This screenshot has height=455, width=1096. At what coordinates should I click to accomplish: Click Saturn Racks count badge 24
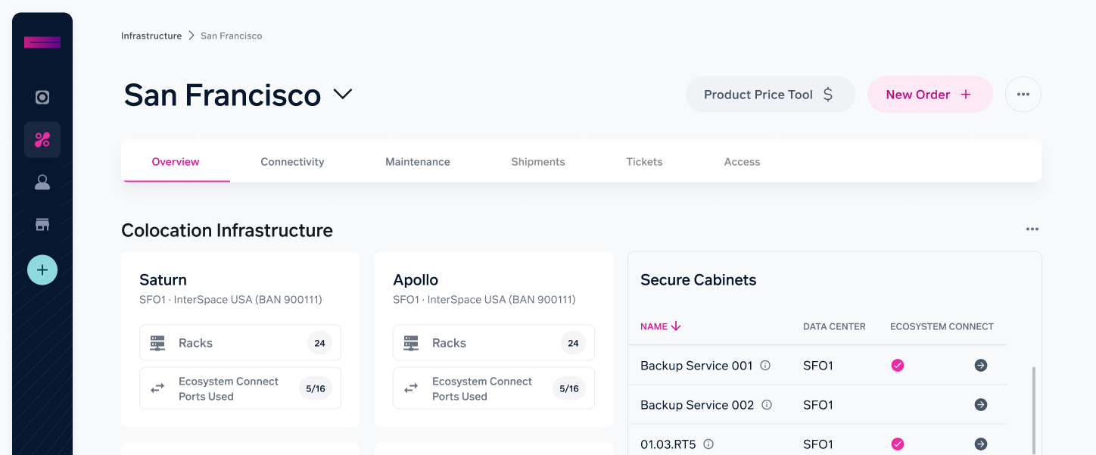[x=319, y=343]
